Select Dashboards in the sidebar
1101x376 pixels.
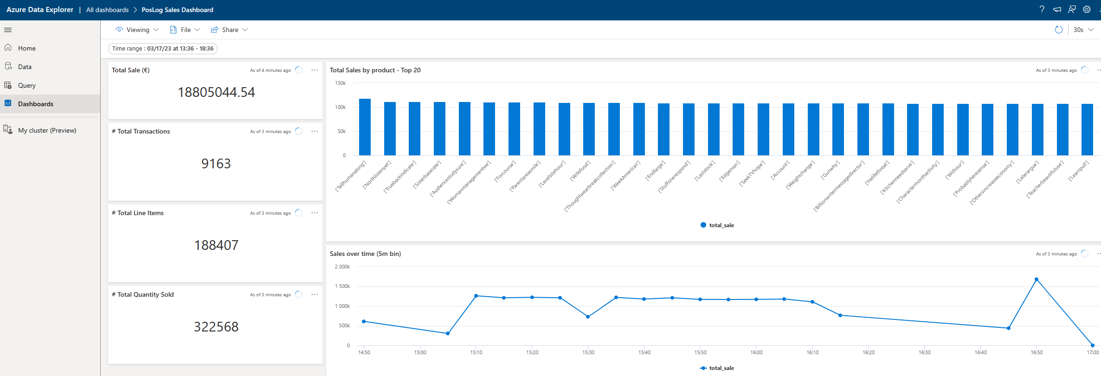click(50, 104)
